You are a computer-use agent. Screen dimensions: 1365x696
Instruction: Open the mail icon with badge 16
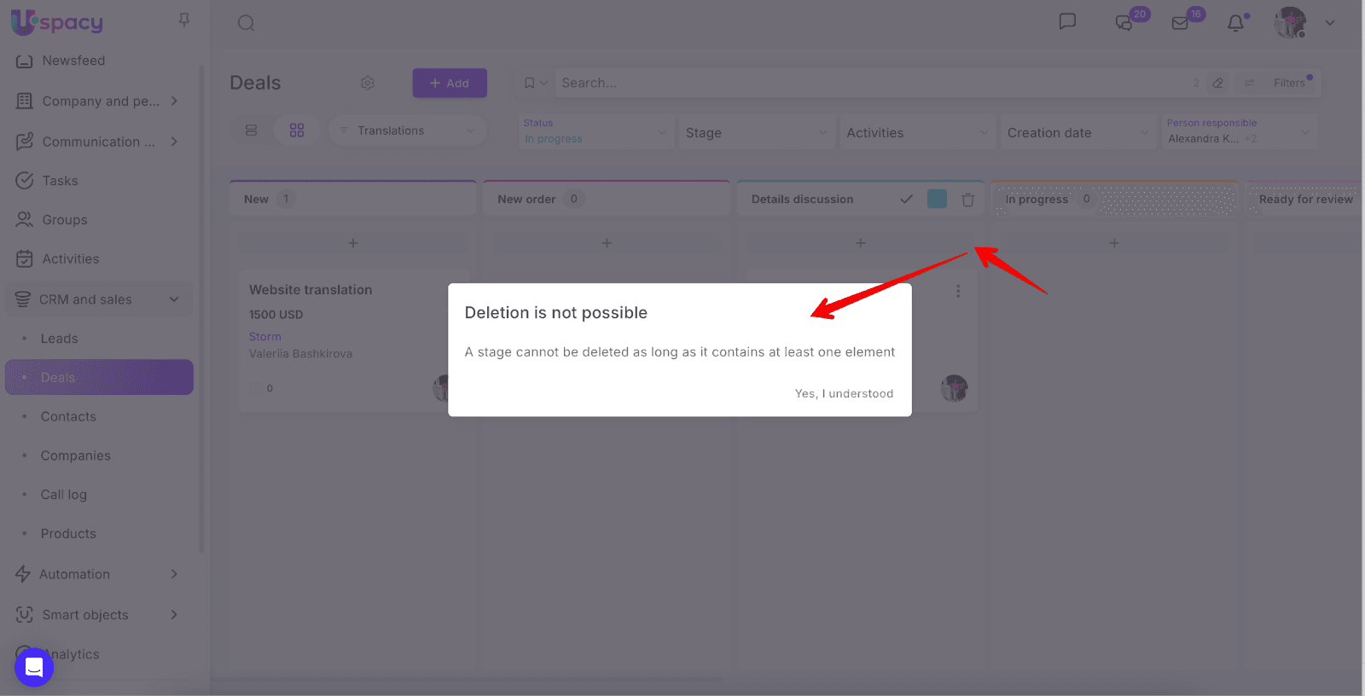click(x=1180, y=23)
